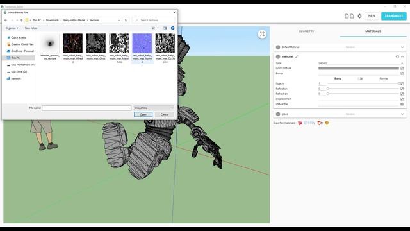Rename main_mat with pencil icon
This screenshot has height=231, width=410.
[x=297, y=56]
